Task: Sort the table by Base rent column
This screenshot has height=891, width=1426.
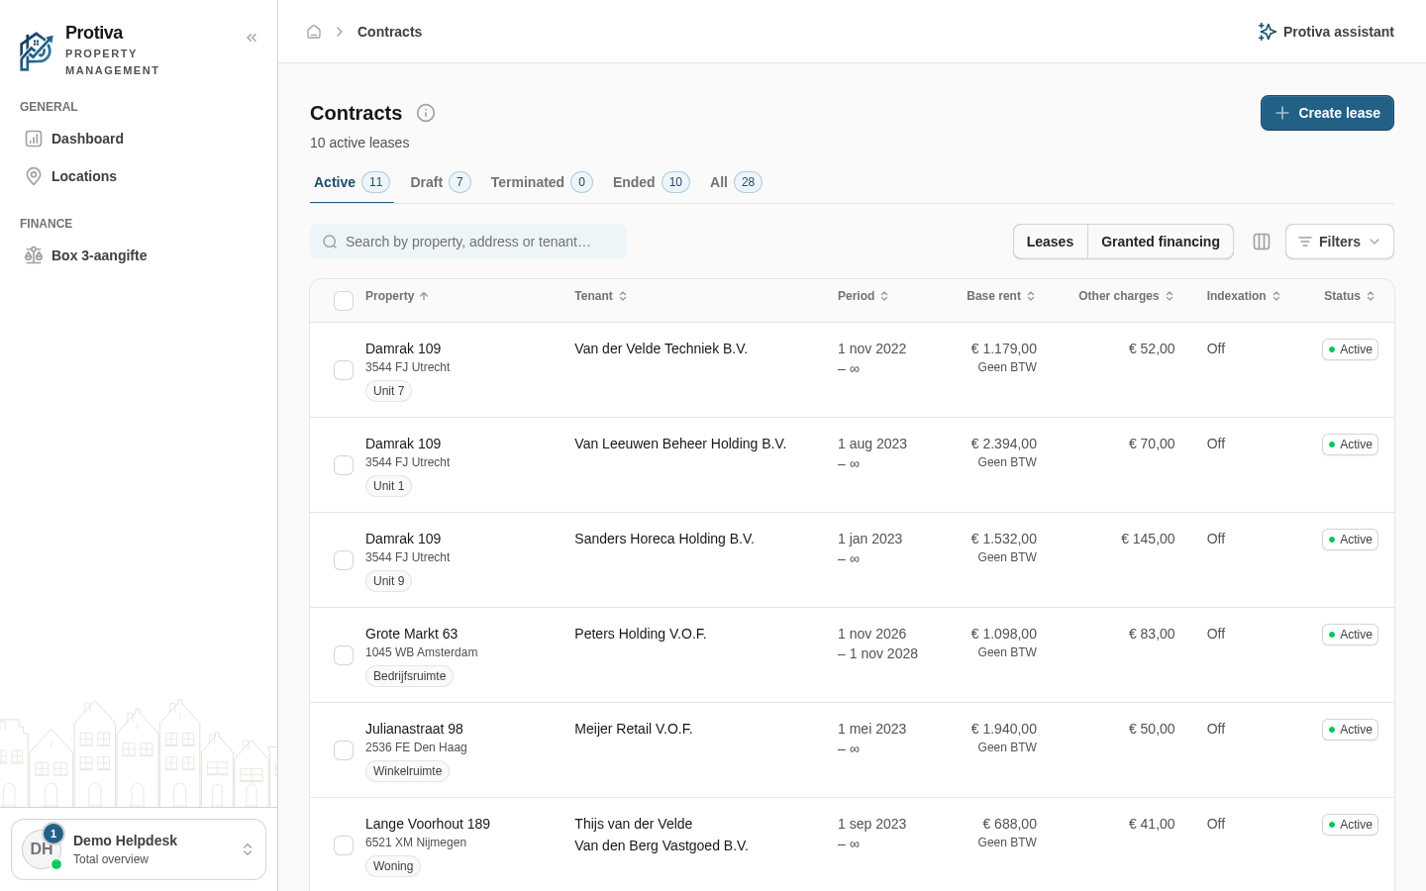Action: 1001,296
